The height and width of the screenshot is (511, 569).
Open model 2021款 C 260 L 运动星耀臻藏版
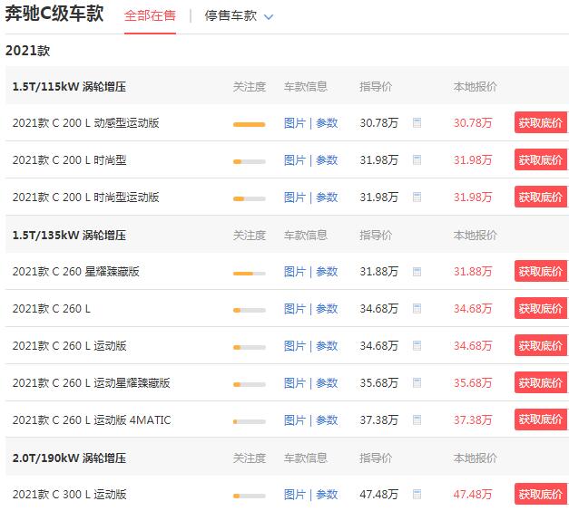[91, 383]
